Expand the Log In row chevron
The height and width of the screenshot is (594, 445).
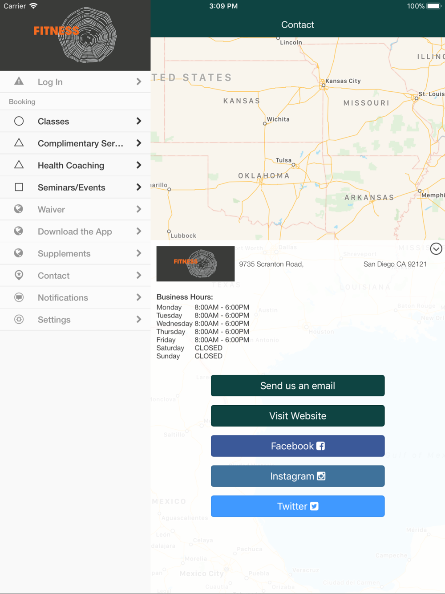tap(139, 81)
